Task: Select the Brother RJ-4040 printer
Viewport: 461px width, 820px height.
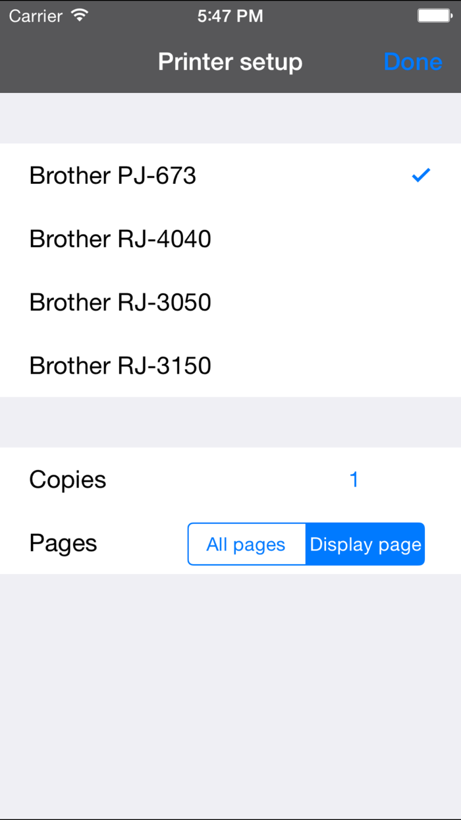Action: [x=120, y=239]
